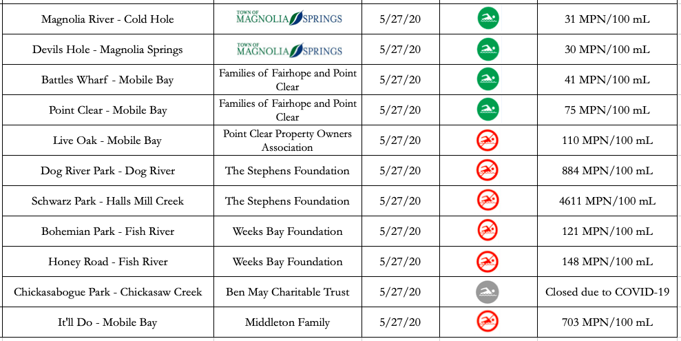Viewport: 681px width, 341px height.
Task: Click green swim icon for Devils Hole row
Action: [488, 49]
